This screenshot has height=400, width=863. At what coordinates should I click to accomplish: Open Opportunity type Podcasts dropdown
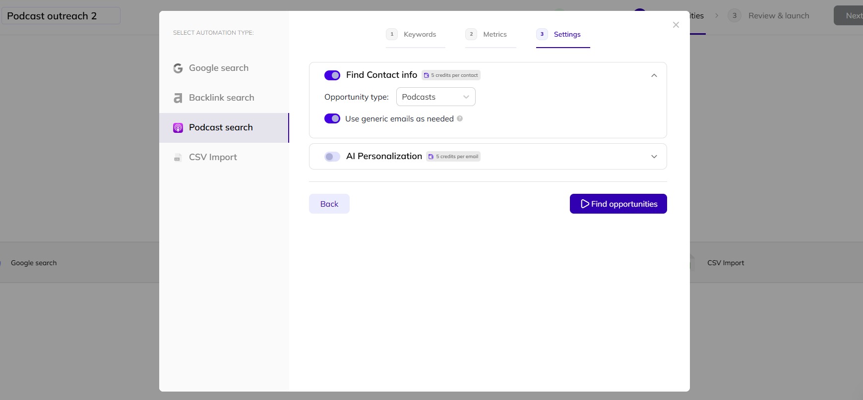436,97
